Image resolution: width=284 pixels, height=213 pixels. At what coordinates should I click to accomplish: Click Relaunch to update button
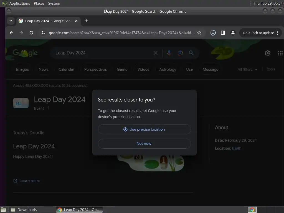[258, 33]
